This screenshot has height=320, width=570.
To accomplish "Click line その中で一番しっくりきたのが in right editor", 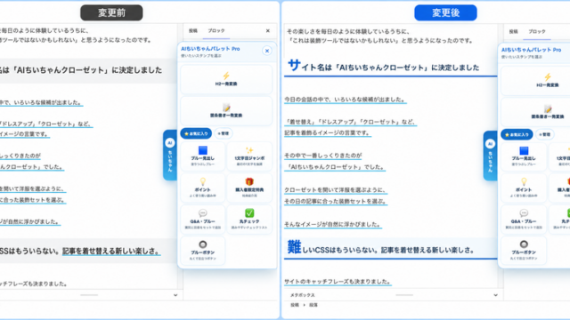I will click(322, 156).
